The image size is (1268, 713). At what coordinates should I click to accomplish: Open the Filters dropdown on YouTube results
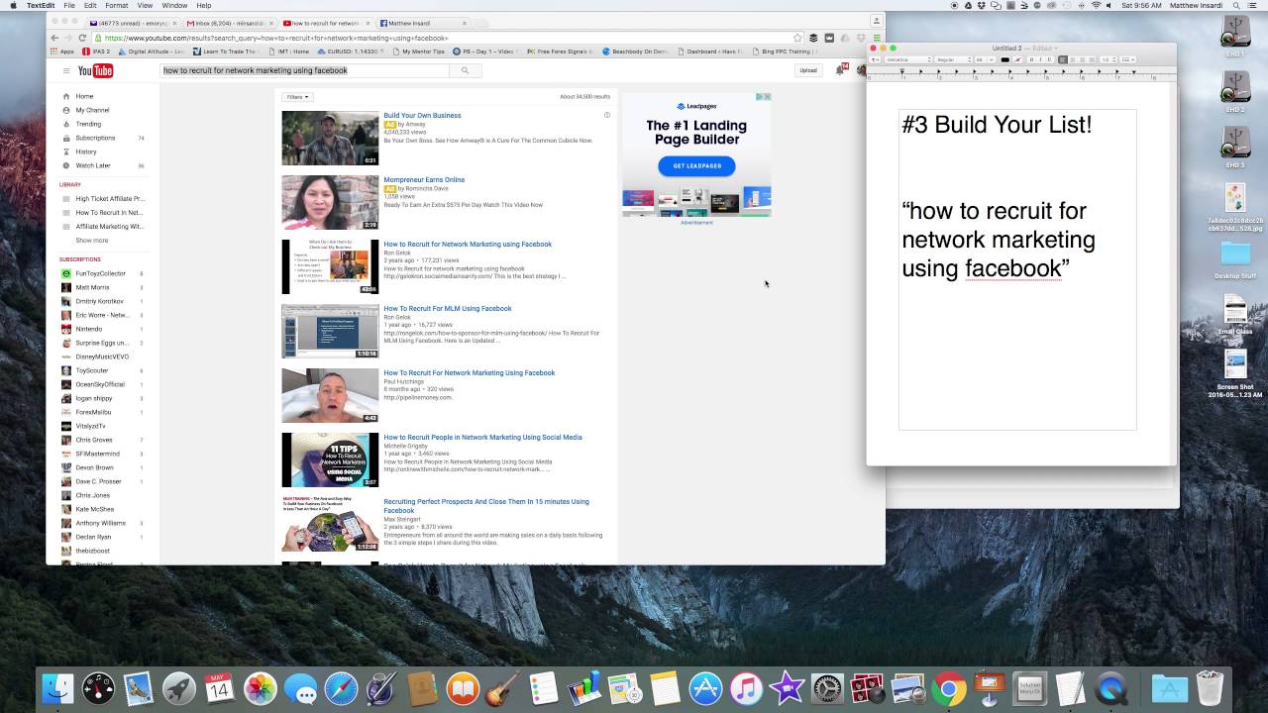(297, 97)
